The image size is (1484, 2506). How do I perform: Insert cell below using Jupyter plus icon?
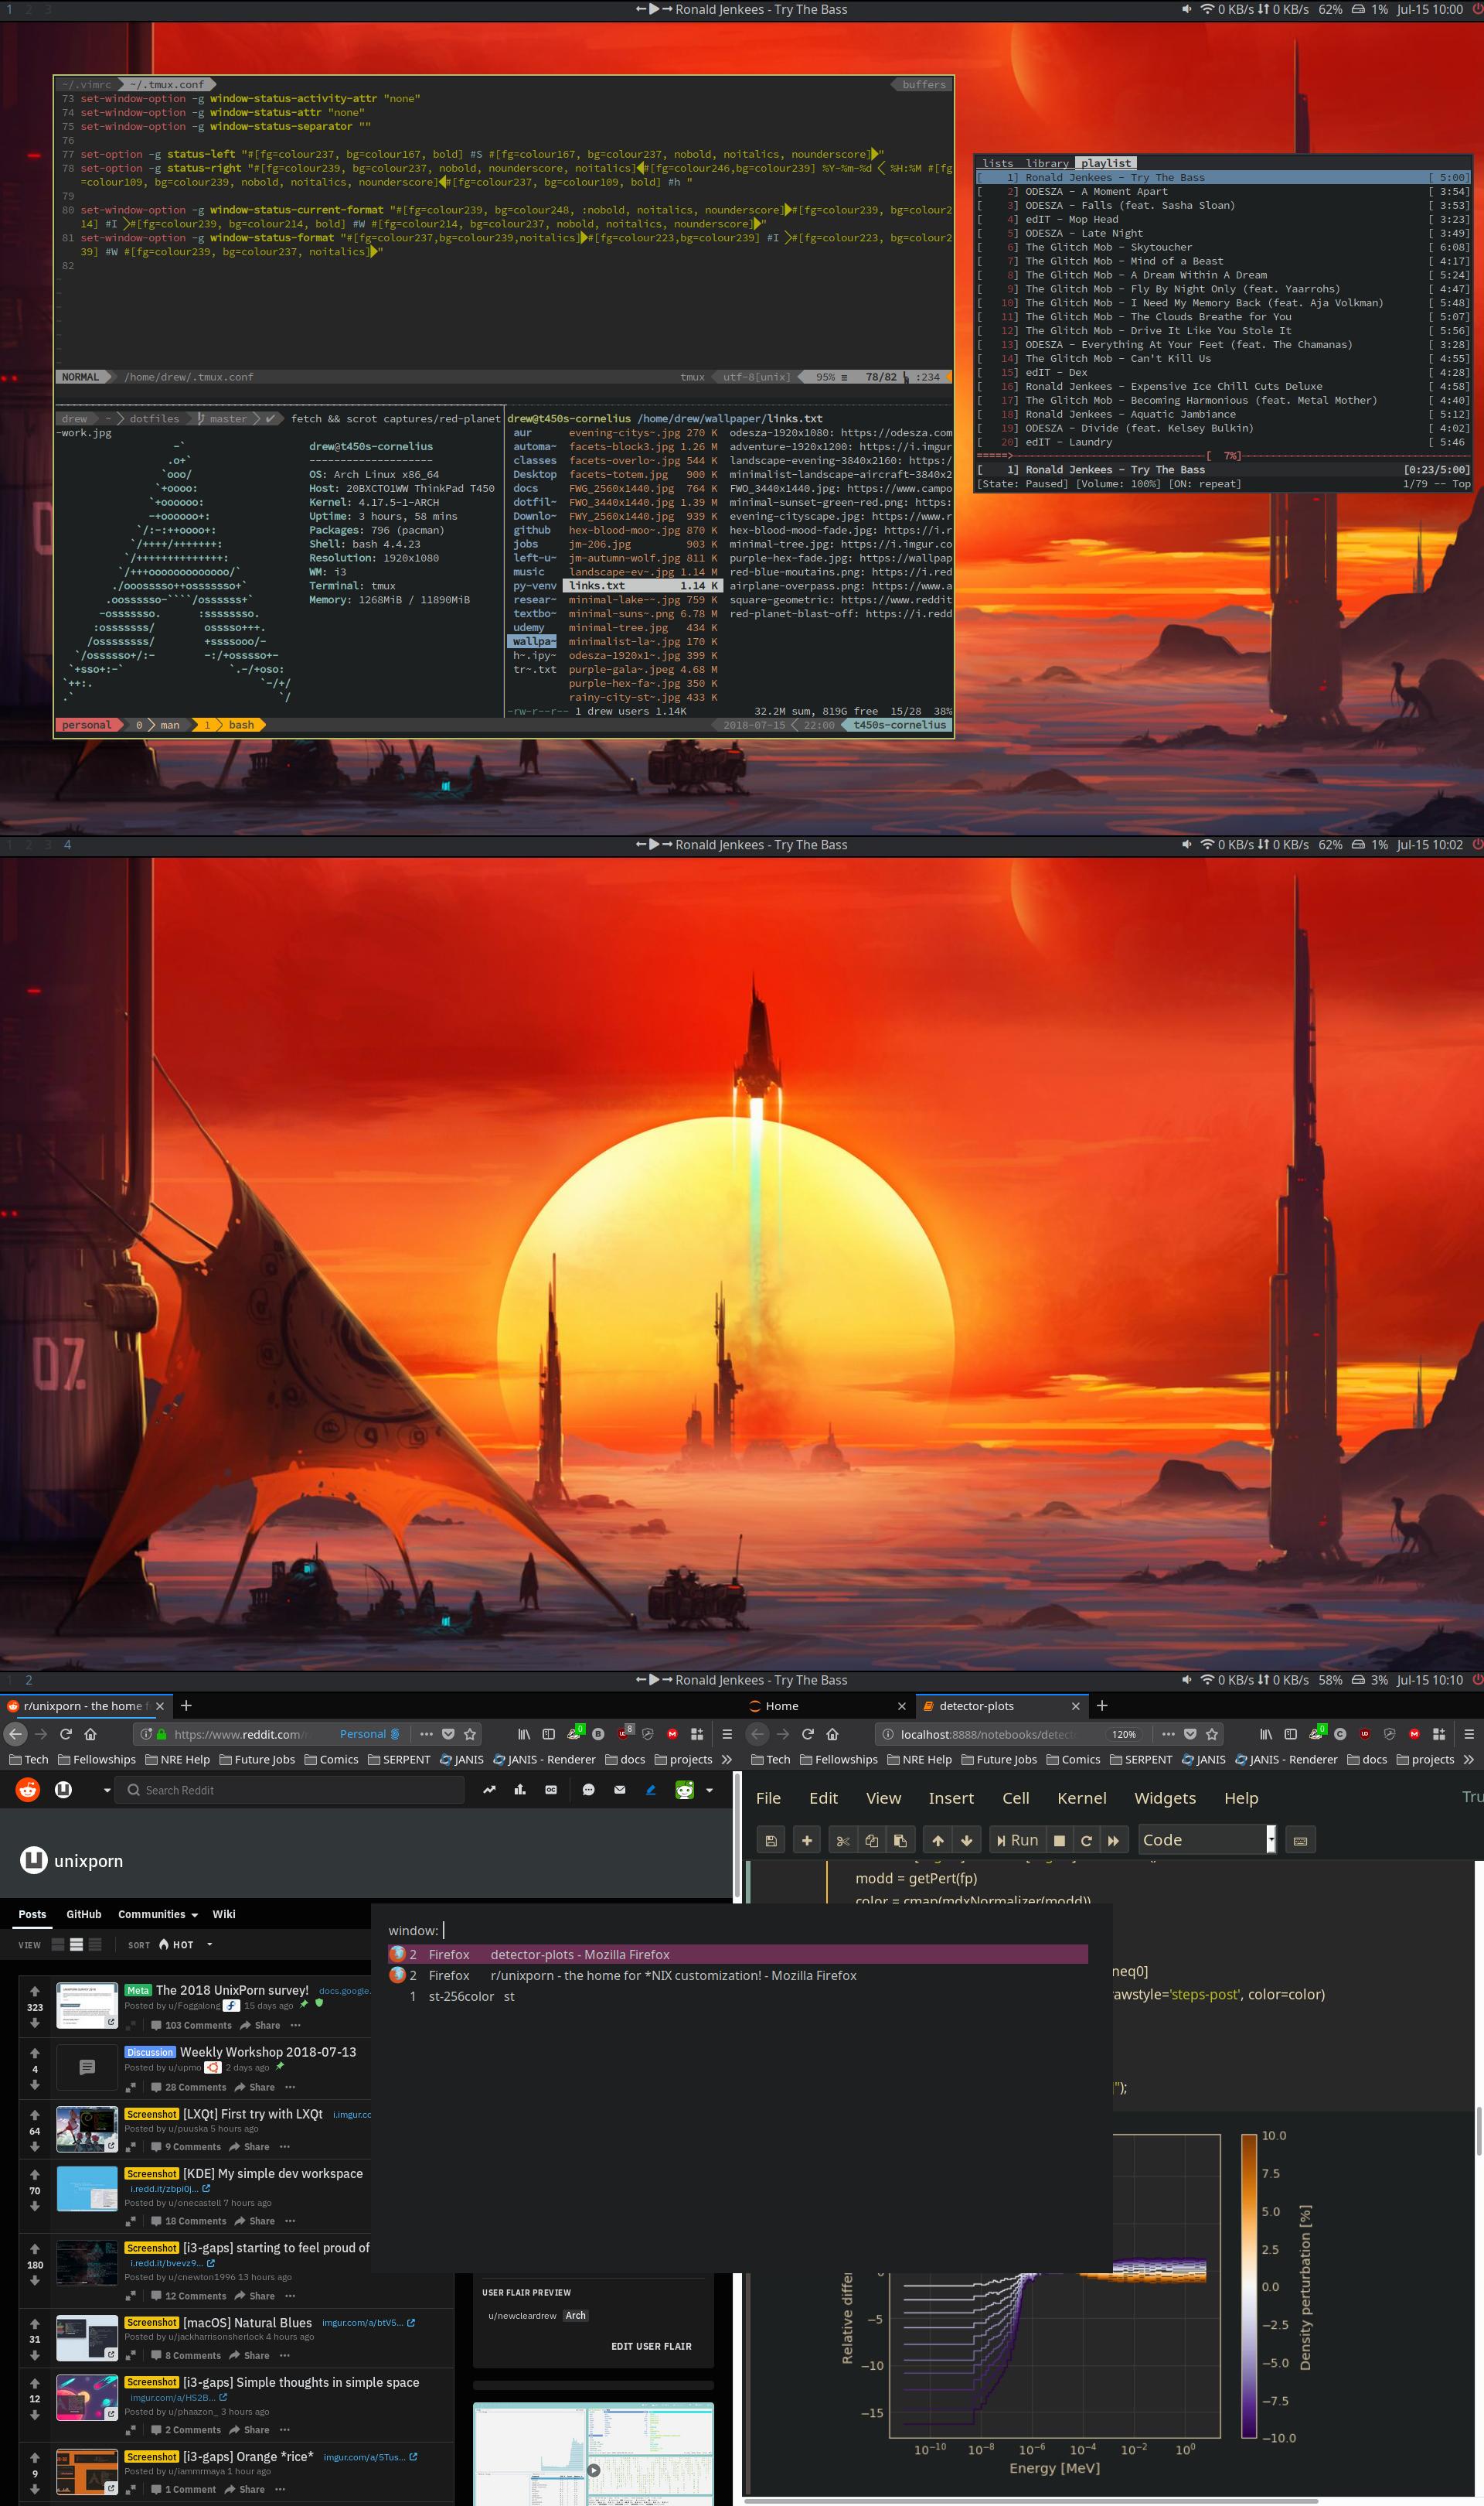click(806, 1841)
